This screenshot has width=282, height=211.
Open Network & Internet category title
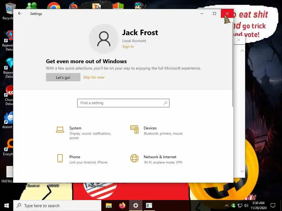point(160,157)
